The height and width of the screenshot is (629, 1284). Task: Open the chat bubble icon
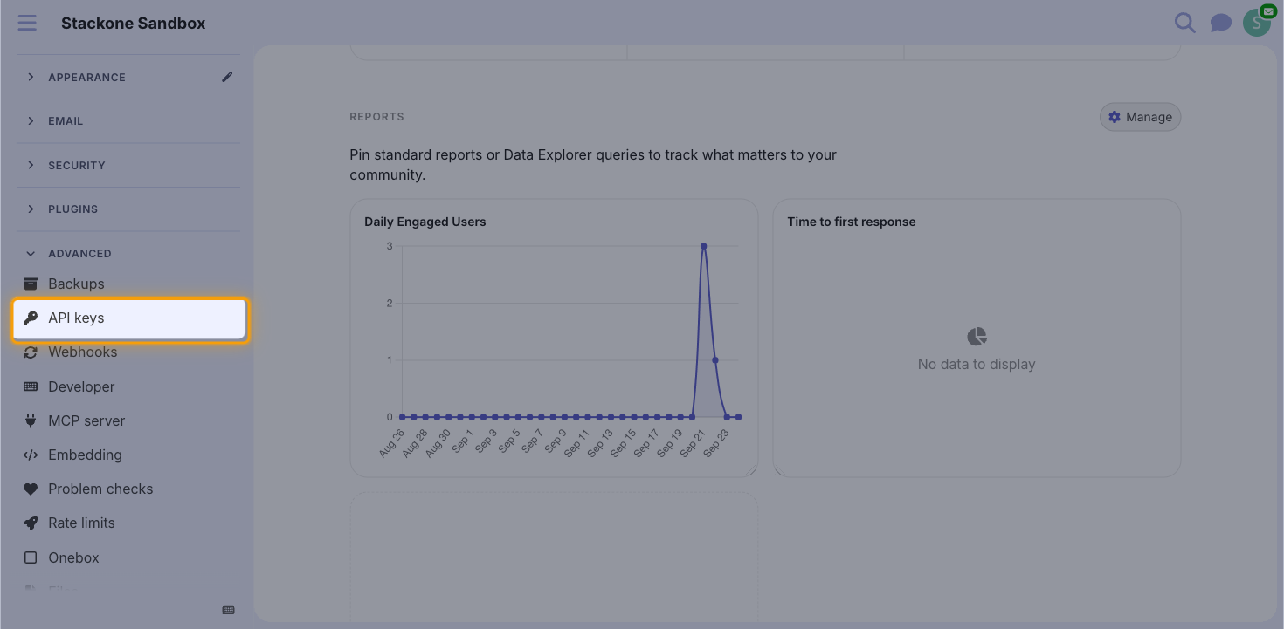point(1220,23)
